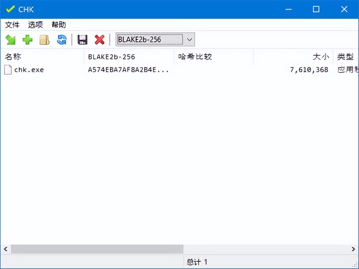The width and height of the screenshot is (359, 269).
Task: Sort files by the 名称 column header
Action: point(13,57)
